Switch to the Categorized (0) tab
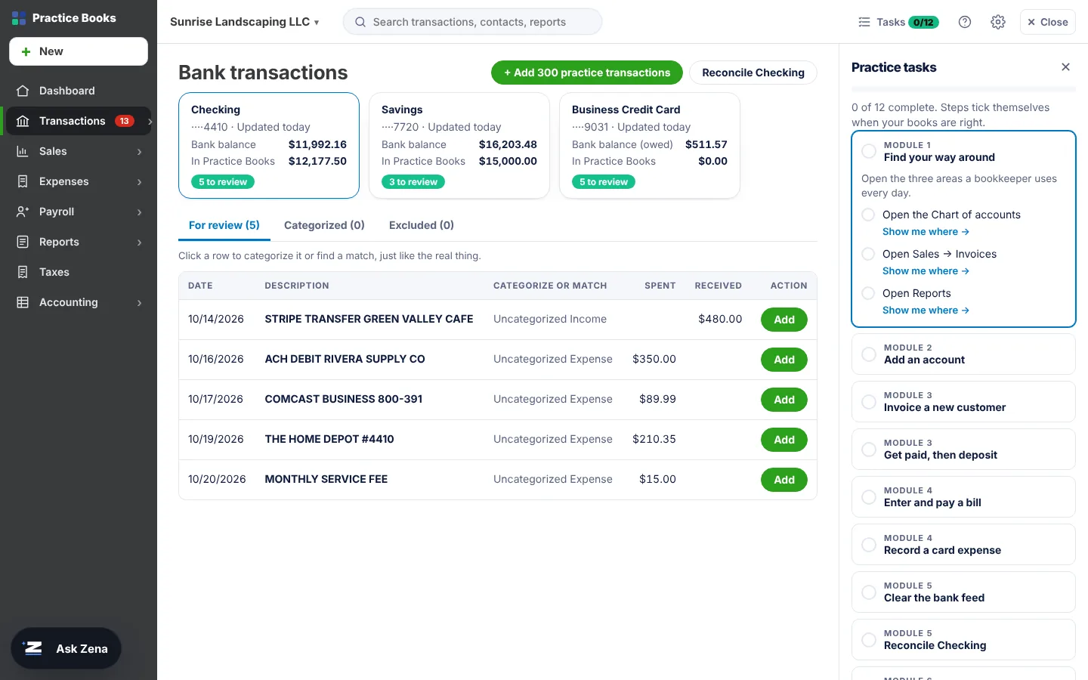This screenshot has width=1088, height=680. pos(324,225)
